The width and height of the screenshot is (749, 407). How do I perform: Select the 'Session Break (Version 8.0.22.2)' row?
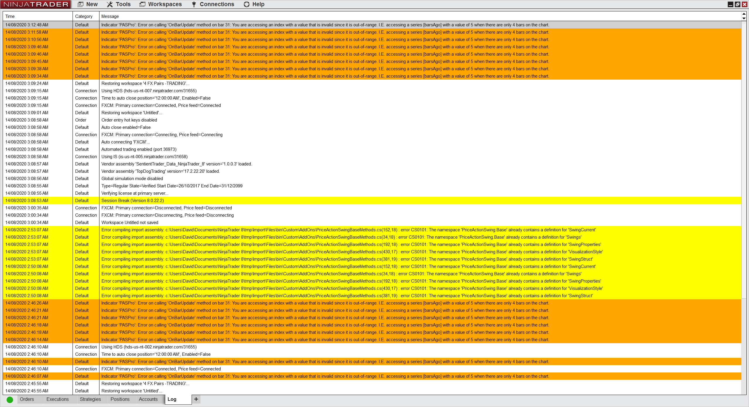pos(372,201)
